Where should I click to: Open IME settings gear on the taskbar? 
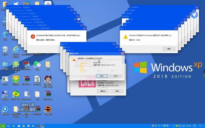(x=168, y=126)
